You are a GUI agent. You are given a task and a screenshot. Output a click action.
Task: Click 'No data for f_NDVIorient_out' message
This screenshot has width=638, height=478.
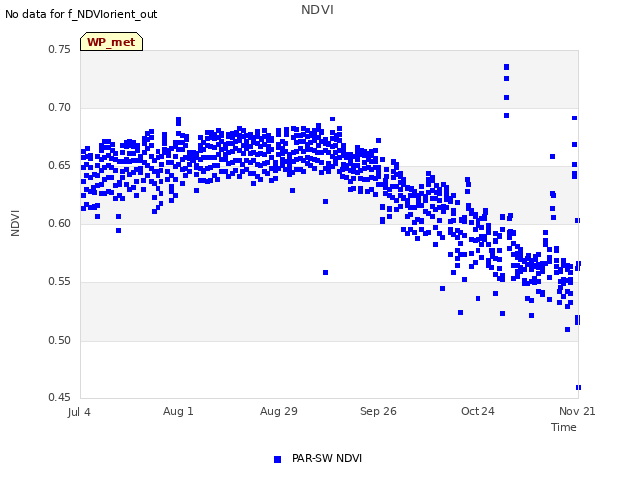[x=81, y=14]
